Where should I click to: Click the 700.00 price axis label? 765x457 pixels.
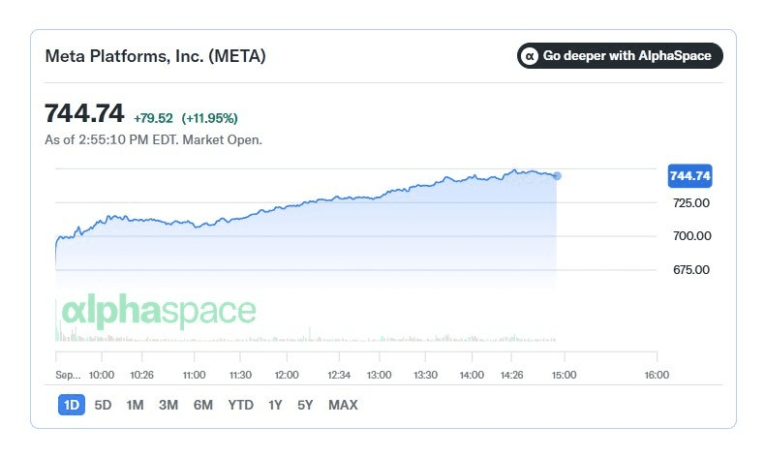pyautogui.click(x=691, y=236)
